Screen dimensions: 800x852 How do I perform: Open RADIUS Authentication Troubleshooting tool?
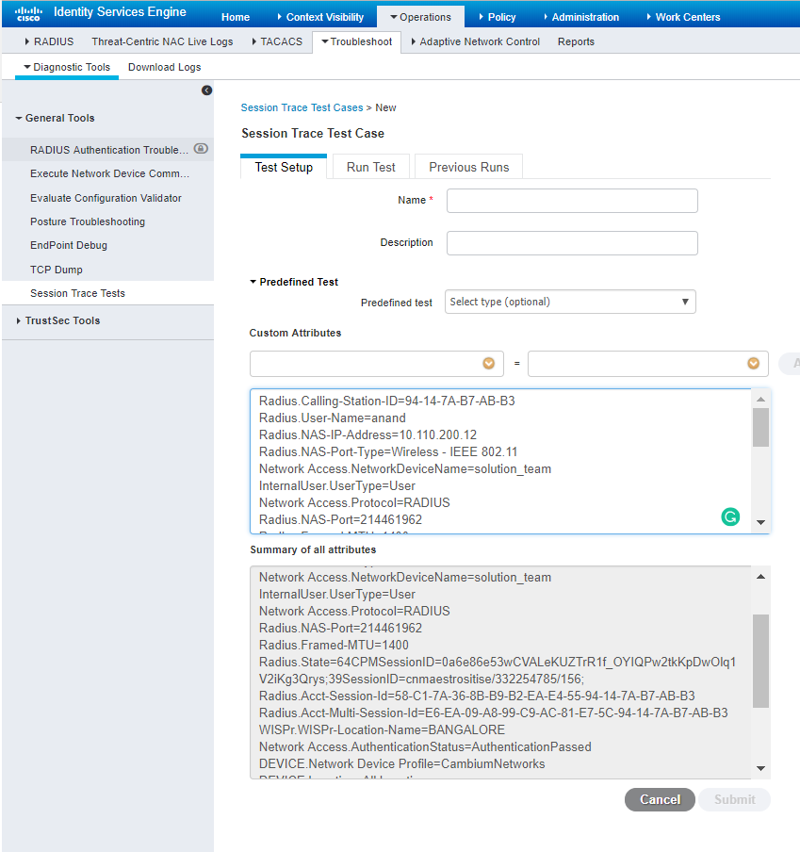click(109, 150)
